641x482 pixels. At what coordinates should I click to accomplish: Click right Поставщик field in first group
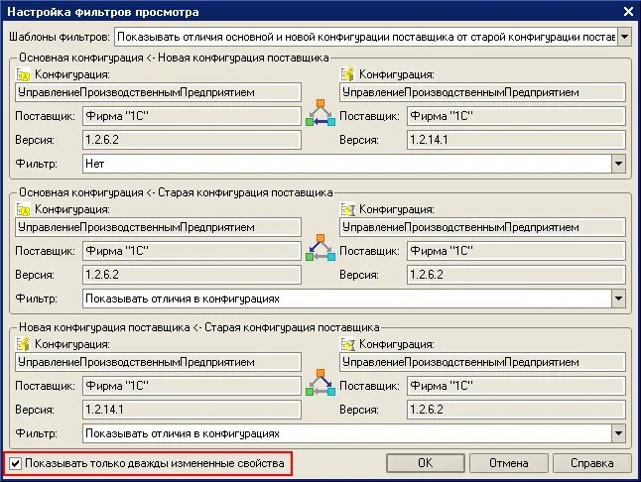pyautogui.click(x=516, y=116)
